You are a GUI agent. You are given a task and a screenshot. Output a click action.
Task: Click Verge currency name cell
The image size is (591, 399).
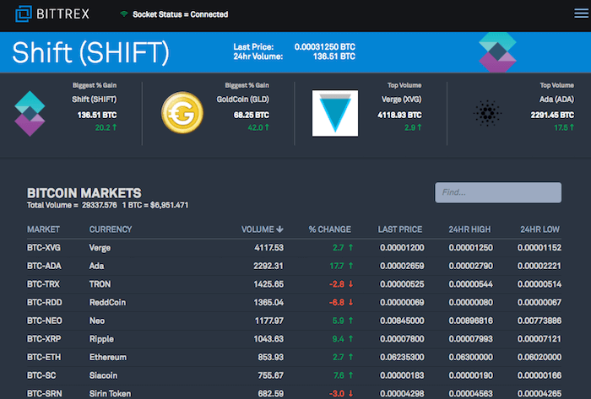[100, 248]
